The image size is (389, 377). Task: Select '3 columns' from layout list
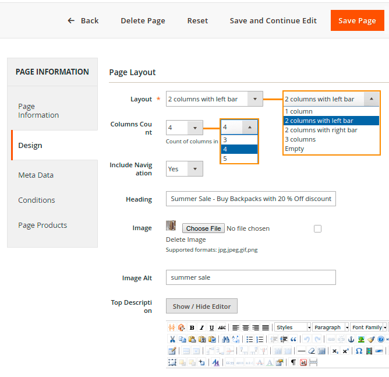pos(300,139)
